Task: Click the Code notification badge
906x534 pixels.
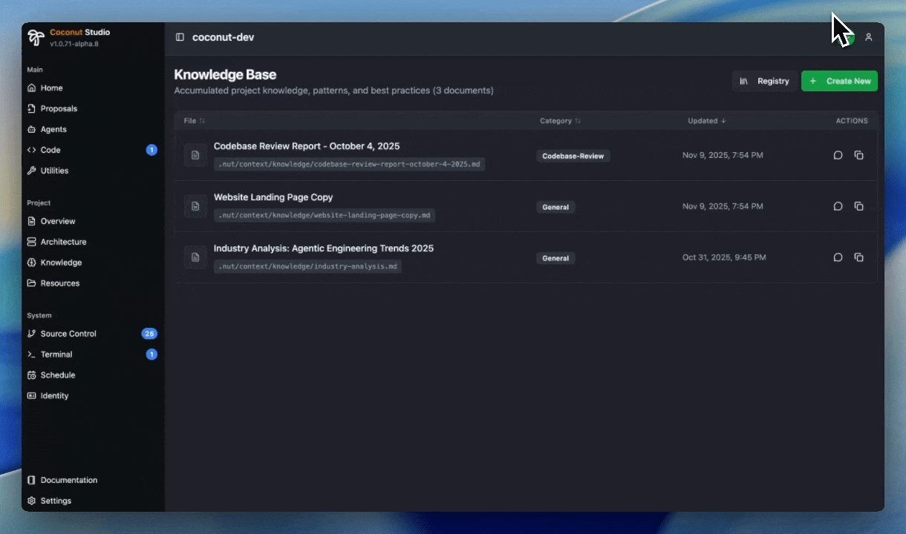Action: [x=151, y=150]
